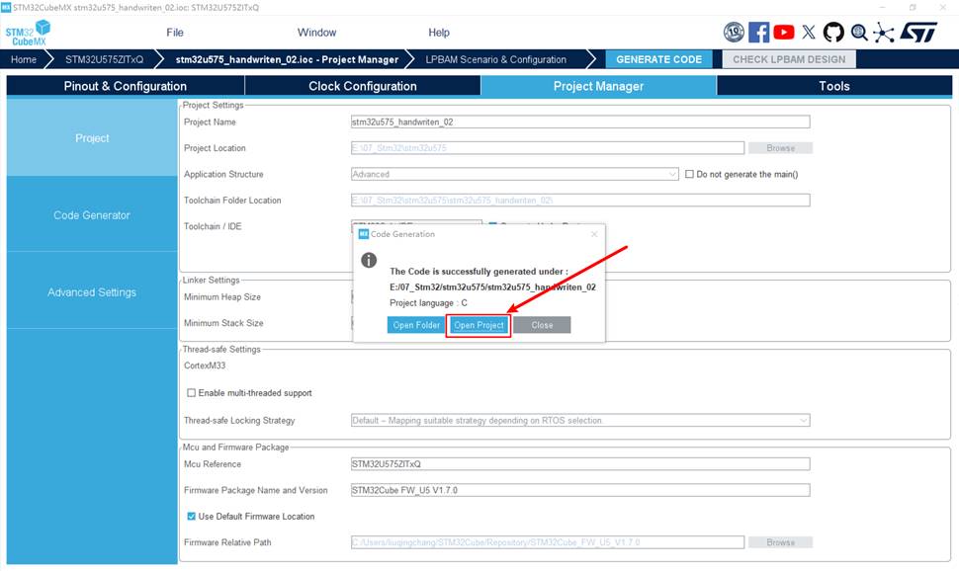Click the ST logo icon
Screen dimensions: 959x571
pyautogui.click(x=918, y=32)
